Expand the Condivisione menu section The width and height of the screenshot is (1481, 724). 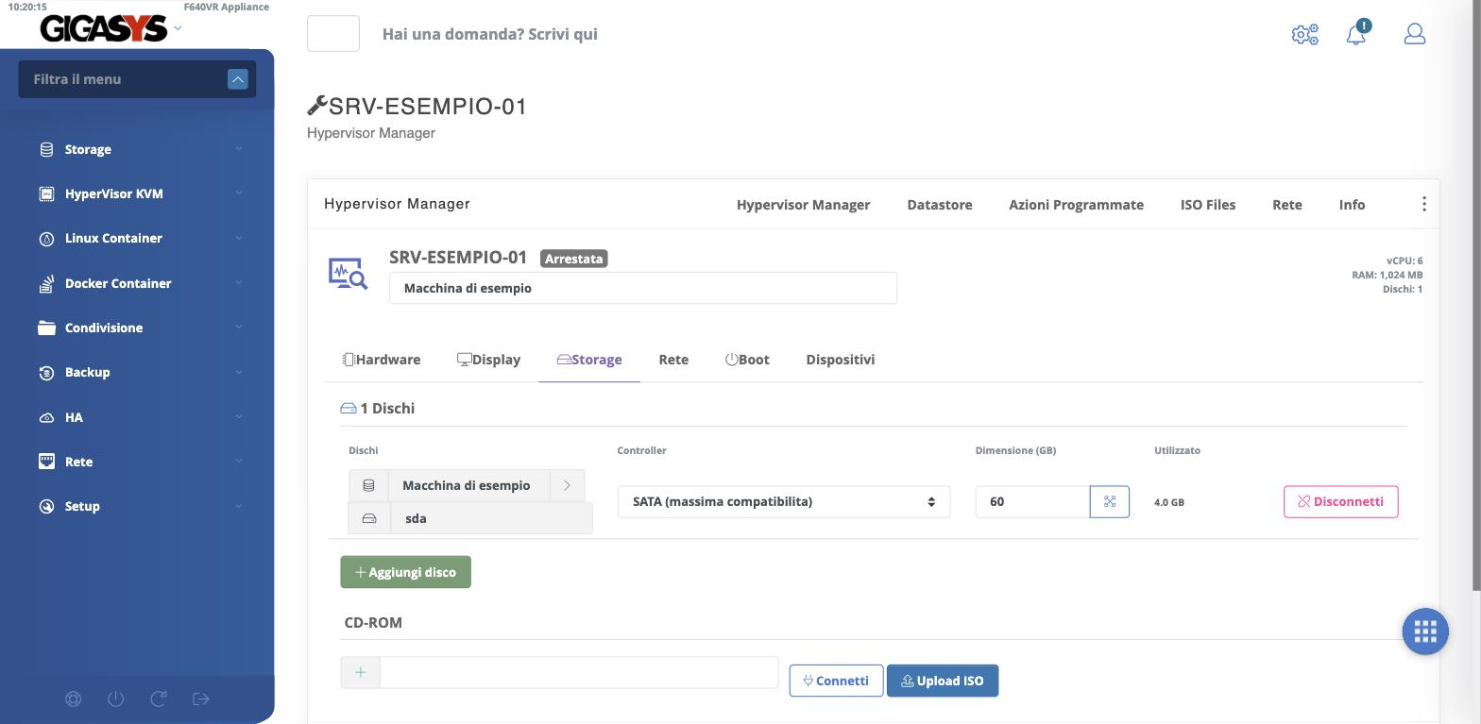tap(239, 328)
